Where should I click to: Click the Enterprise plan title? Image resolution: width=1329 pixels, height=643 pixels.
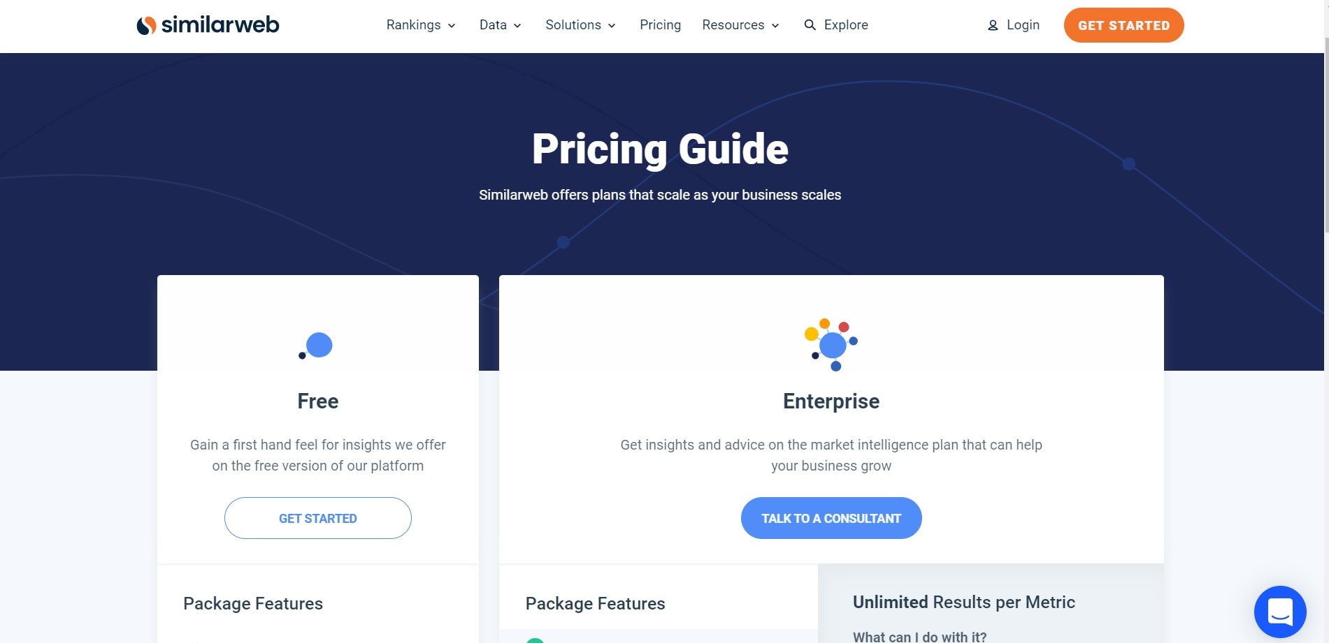[x=831, y=401]
